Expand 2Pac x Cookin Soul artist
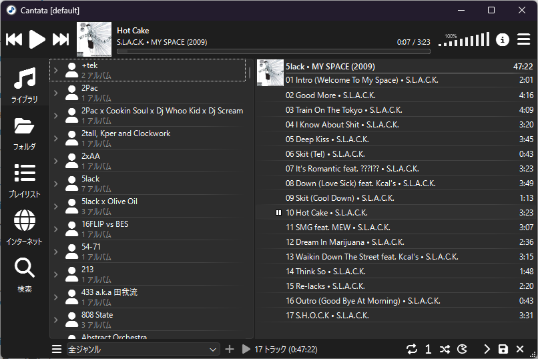The width and height of the screenshot is (538, 359). pyautogui.click(x=55, y=115)
